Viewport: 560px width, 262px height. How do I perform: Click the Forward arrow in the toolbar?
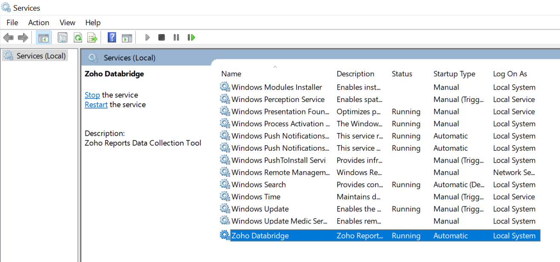(23, 38)
